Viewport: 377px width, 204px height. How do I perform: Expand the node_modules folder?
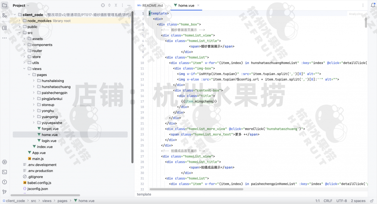[20, 21]
